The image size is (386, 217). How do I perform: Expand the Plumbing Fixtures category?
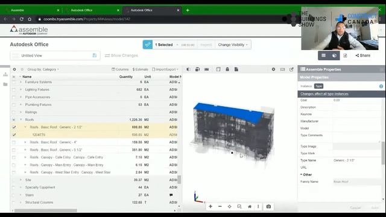pos(21,104)
